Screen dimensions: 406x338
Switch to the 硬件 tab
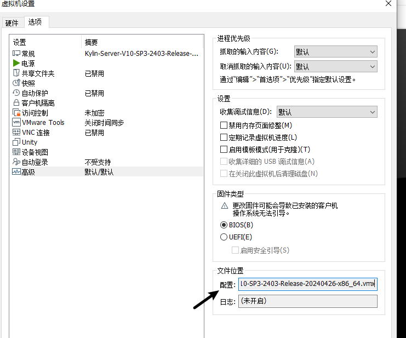(12, 23)
